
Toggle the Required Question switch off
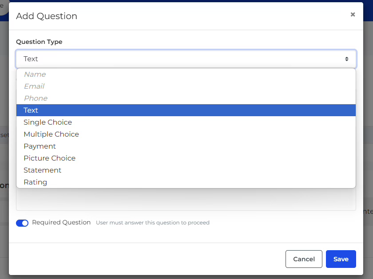[22, 223]
